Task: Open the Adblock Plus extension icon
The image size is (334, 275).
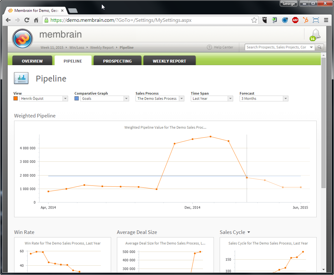Action: [x=295, y=20]
